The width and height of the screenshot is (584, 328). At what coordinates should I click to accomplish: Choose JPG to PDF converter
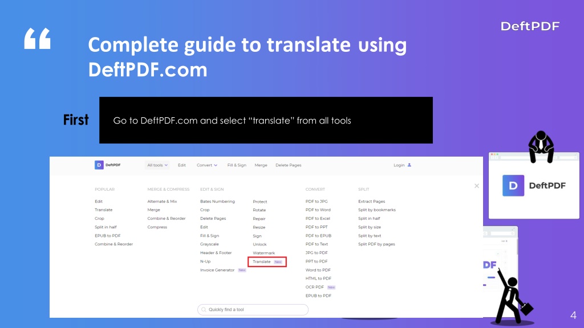317,252
